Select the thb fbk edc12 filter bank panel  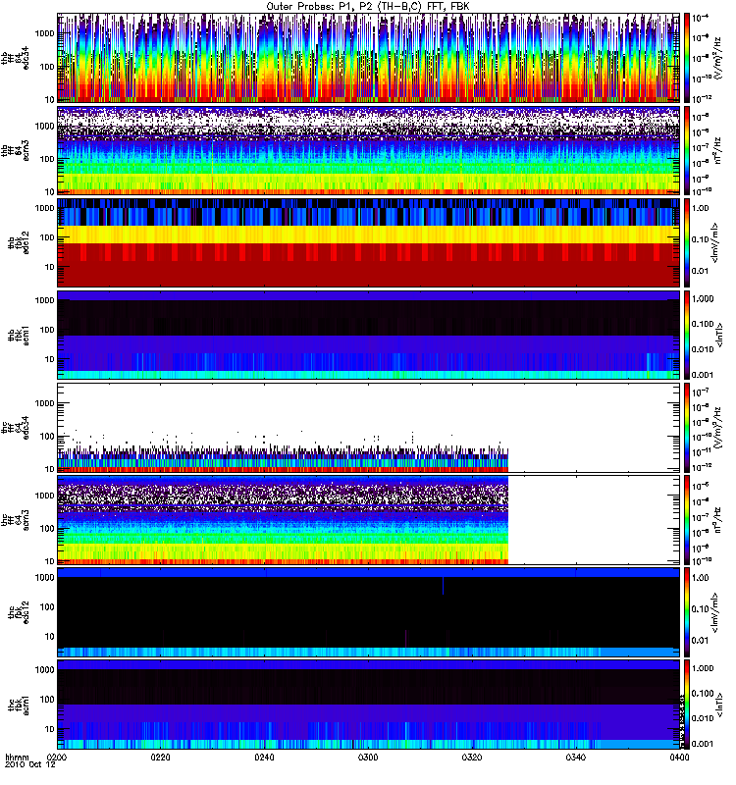(x=369, y=242)
